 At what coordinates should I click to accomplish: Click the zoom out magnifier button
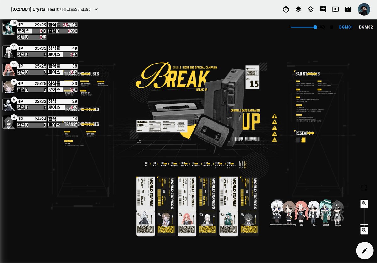[364, 230]
